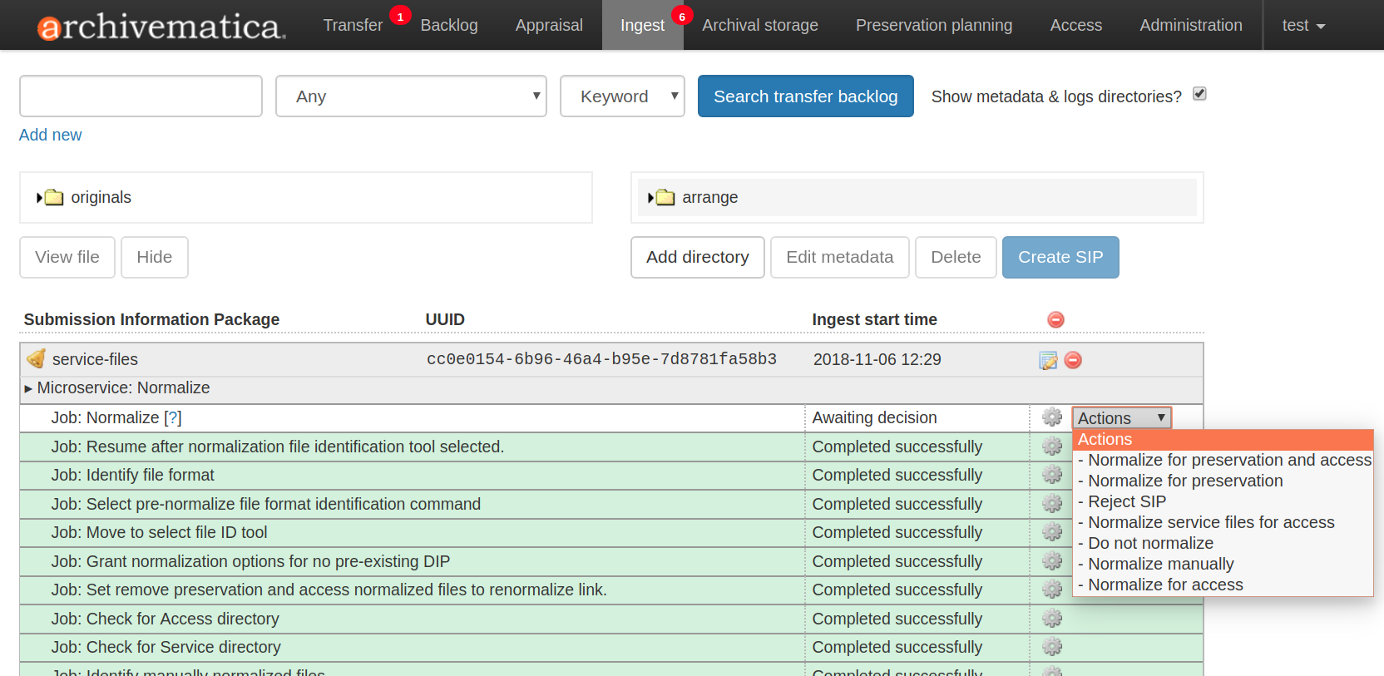Expand the originals folder tree arrow
1384x676 pixels.
[39, 198]
